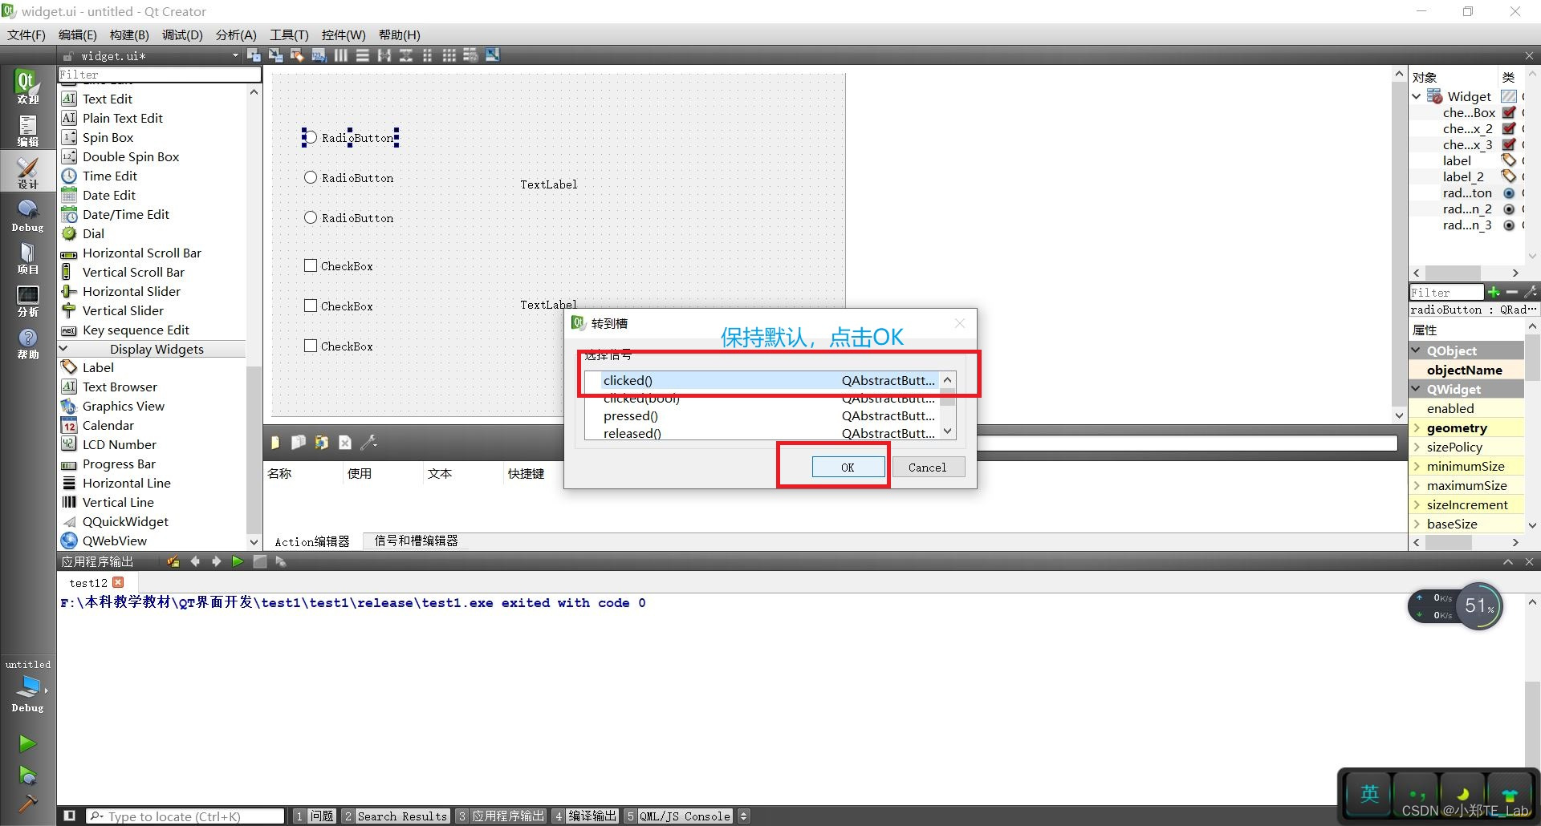Viewport: 1541px width, 826px height.
Task: Click the Lay Out in a Grid icon
Action: click(449, 55)
